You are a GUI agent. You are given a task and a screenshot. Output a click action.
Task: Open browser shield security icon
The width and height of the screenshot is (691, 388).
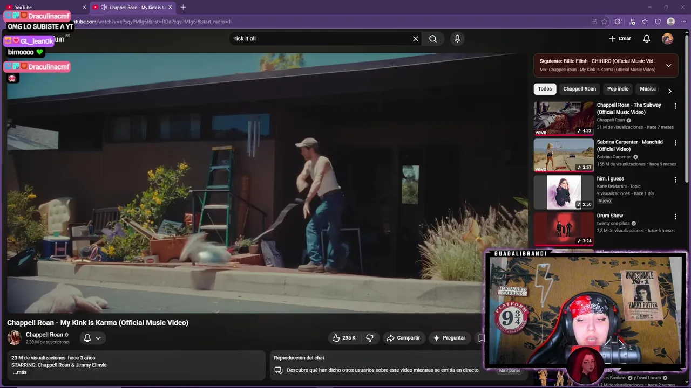(x=658, y=22)
